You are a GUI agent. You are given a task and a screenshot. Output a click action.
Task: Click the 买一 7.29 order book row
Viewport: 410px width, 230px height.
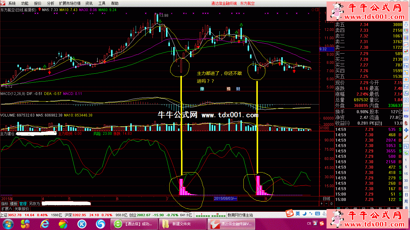[369, 54]
